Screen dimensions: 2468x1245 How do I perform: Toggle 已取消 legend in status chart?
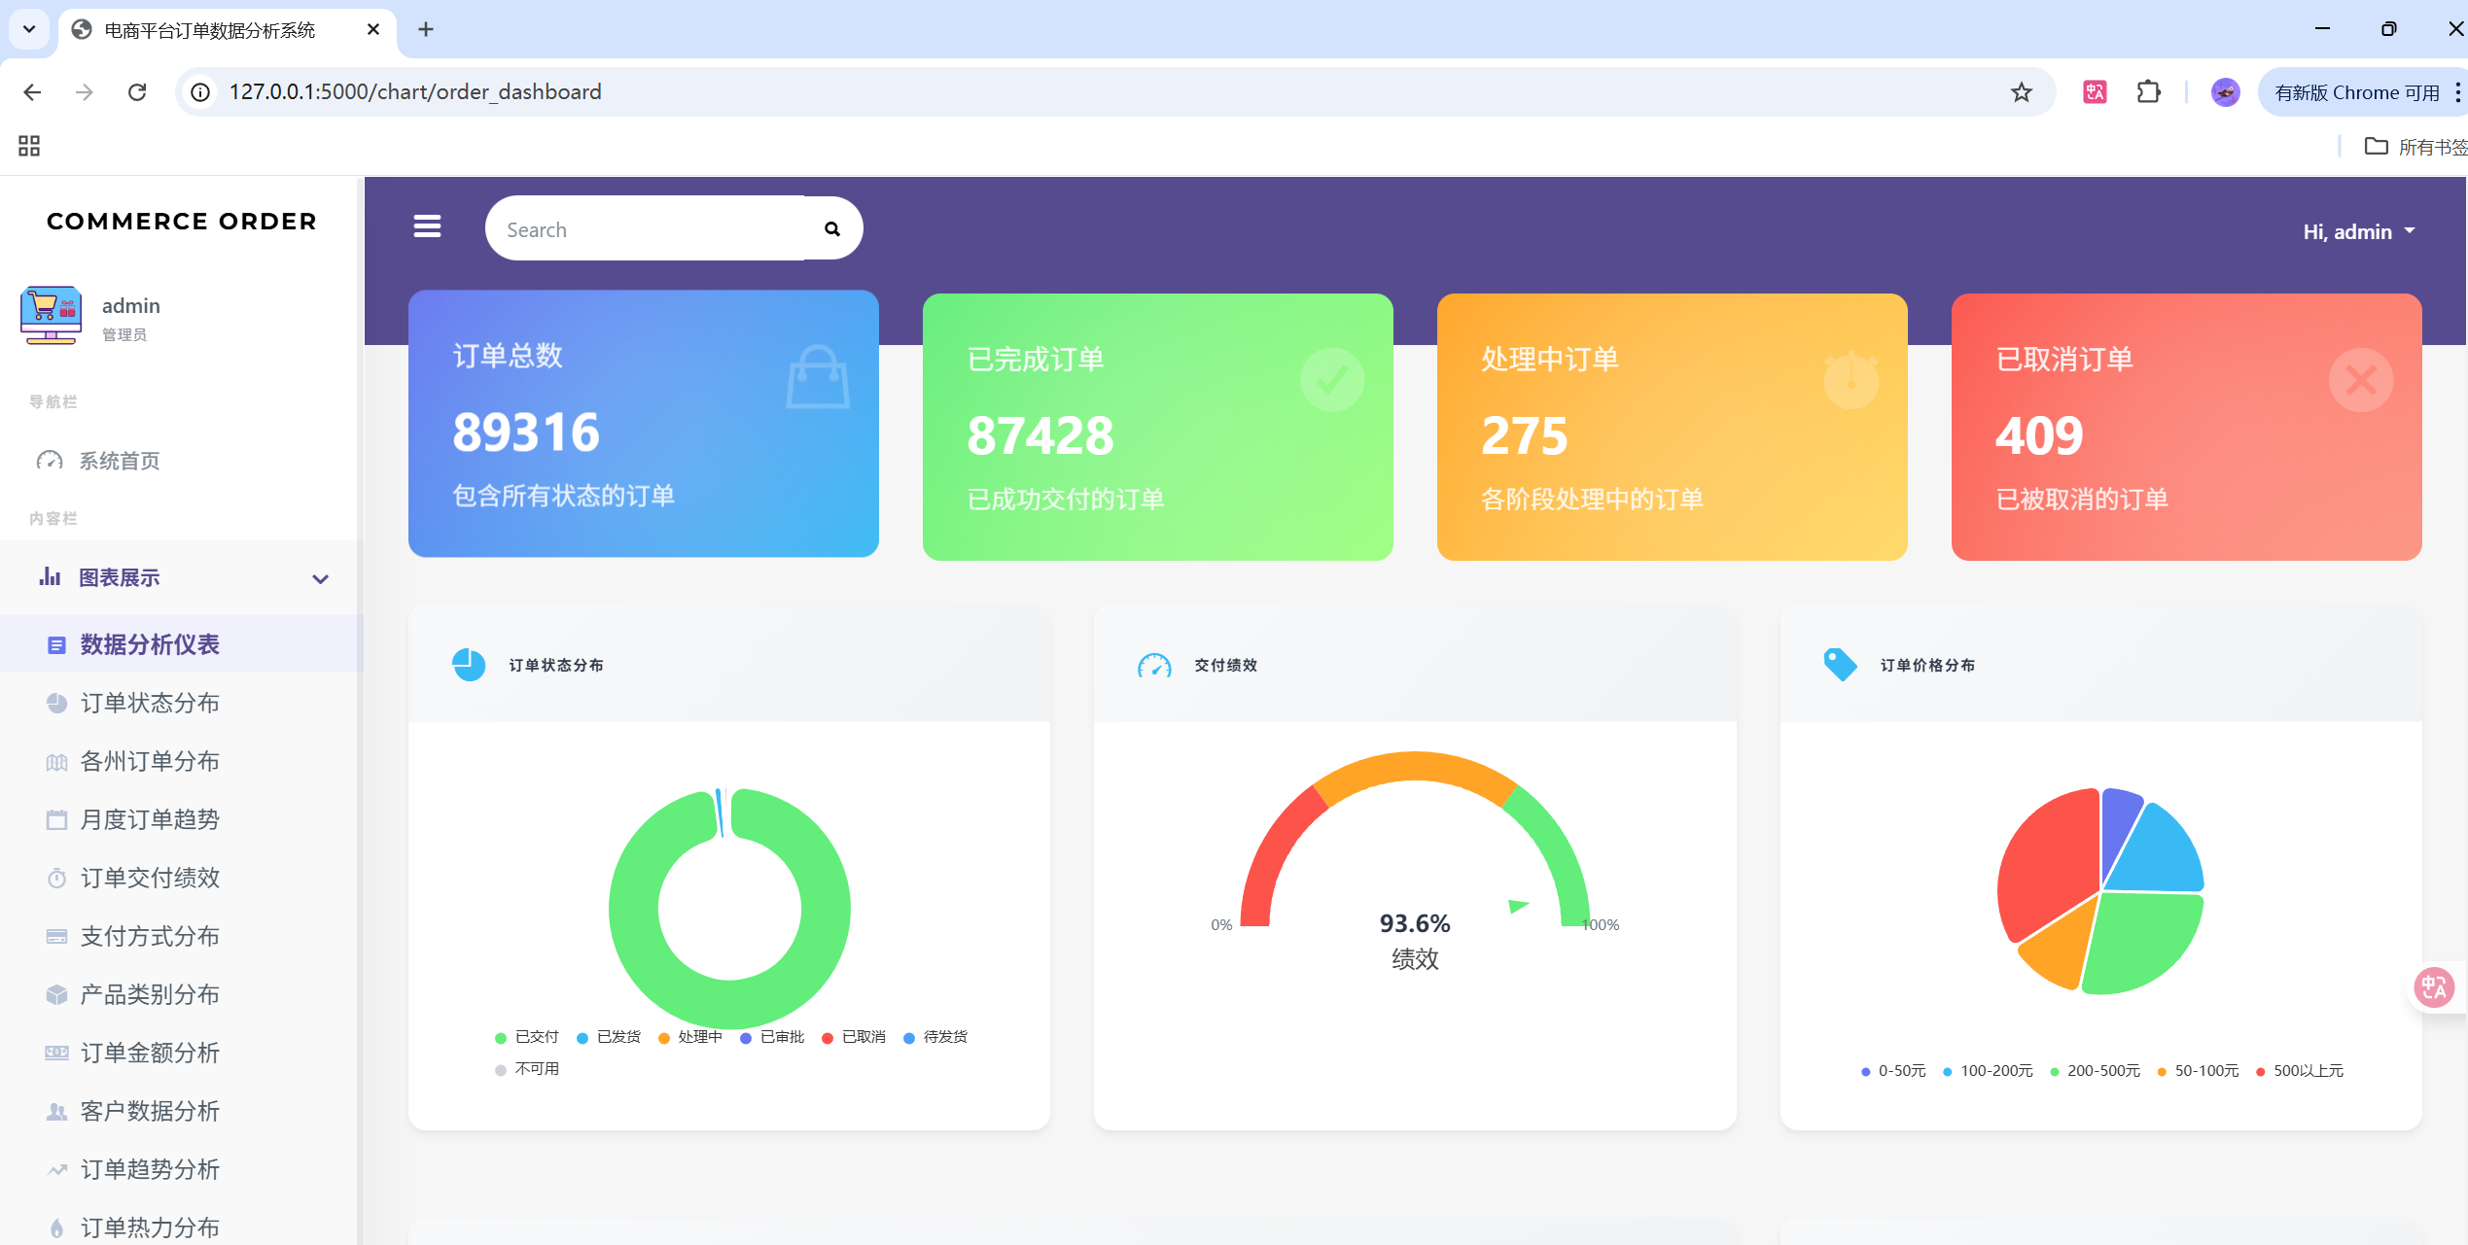click(x=854, y=1037)
